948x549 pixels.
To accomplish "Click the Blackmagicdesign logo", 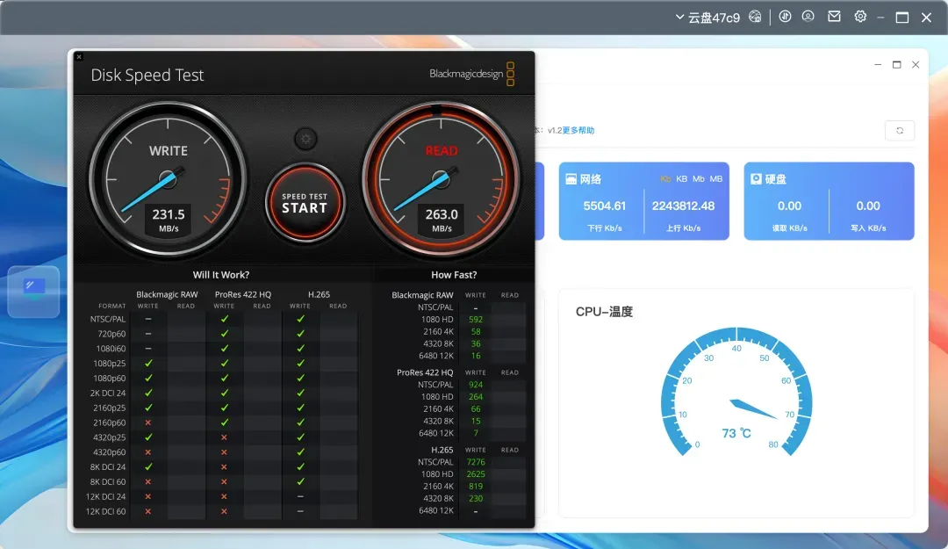I will pyautogui.click(x=472, y=74).
